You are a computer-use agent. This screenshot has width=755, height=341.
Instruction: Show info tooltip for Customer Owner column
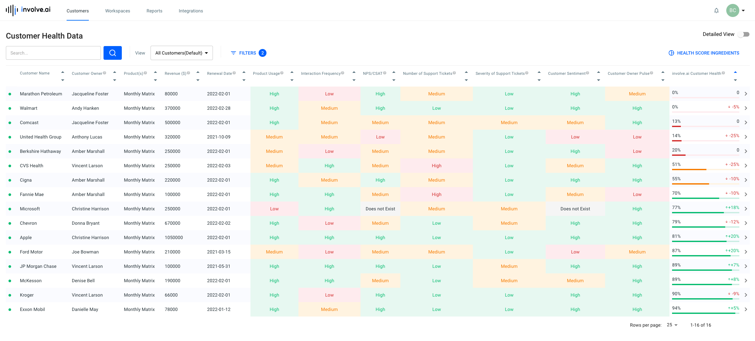click(104, 73)
